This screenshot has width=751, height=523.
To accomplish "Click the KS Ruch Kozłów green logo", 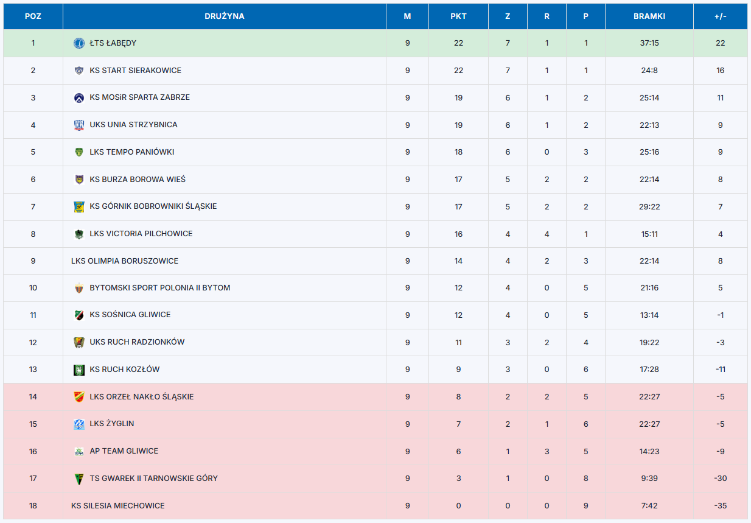I will pyautogui.click(x=79, y=370).
